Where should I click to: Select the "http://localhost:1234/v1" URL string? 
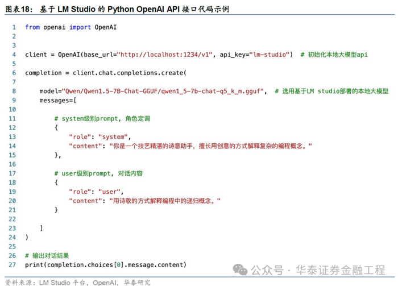(x=164, y=55)
